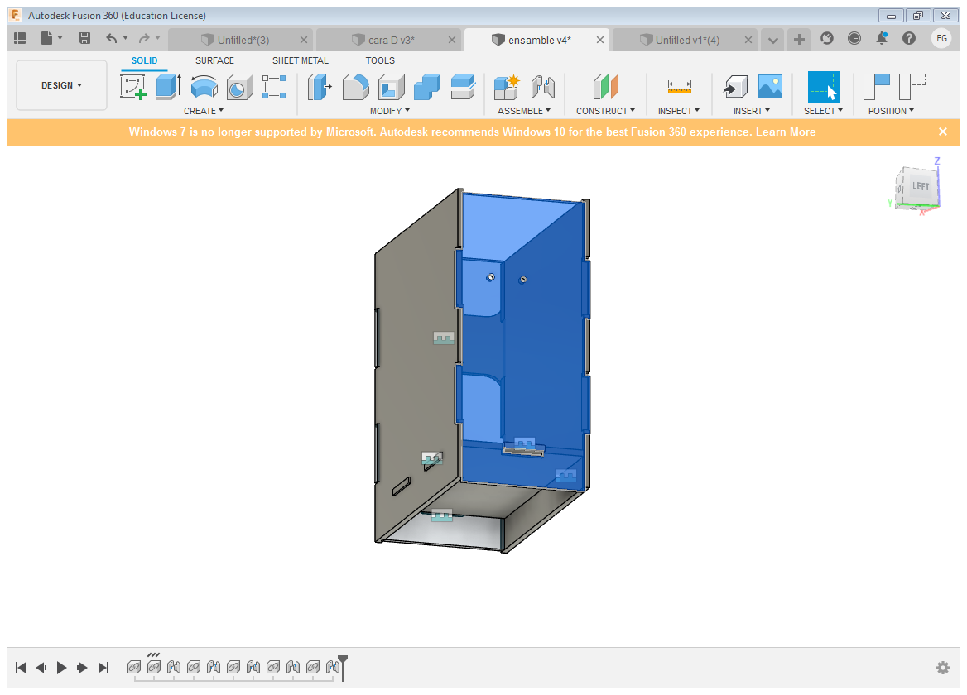This screenshot has width=967, height=695.
Task: Select the Capture Position tool
Action: [876, 86]
